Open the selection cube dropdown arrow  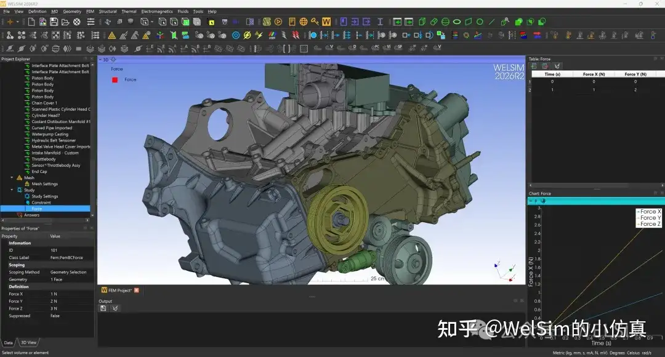click(152, 22)
